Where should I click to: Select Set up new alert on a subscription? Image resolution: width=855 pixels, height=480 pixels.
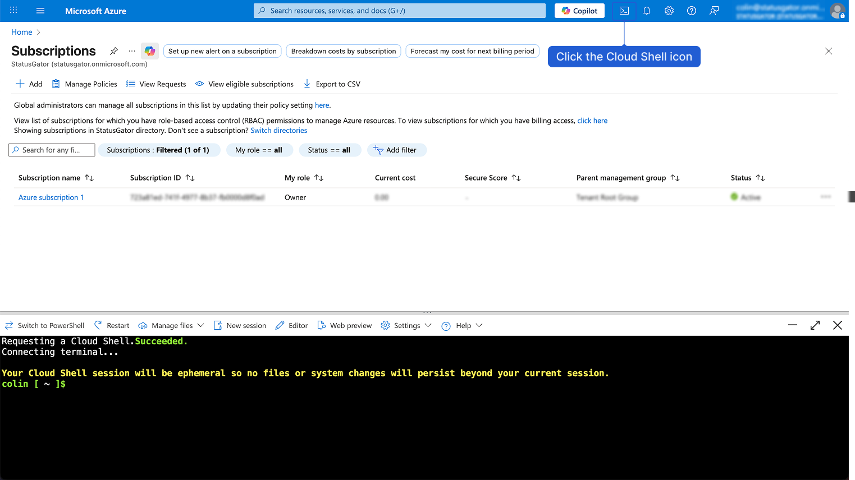222,51
